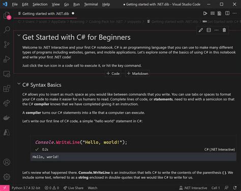The image size is (241, 191).
Task: Collapse the C# Syntax Basics section
Action: coord(19,84)
